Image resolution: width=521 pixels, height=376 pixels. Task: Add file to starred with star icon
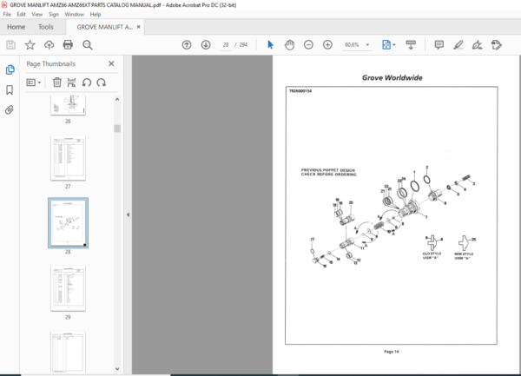tap(30, 45)
